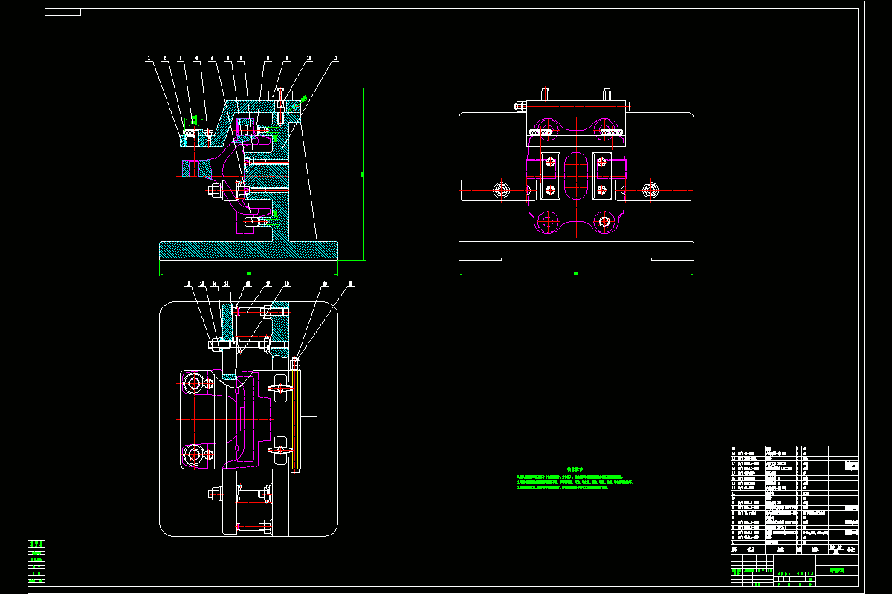Select the green drawing name cell in title block

(x=837, y=570)
